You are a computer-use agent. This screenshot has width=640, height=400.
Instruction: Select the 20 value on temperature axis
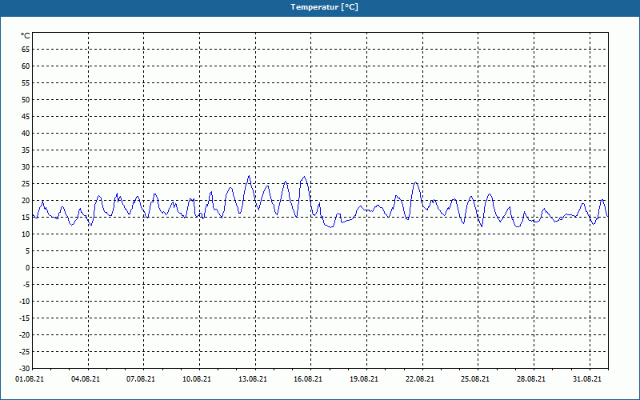coord(26,201)
